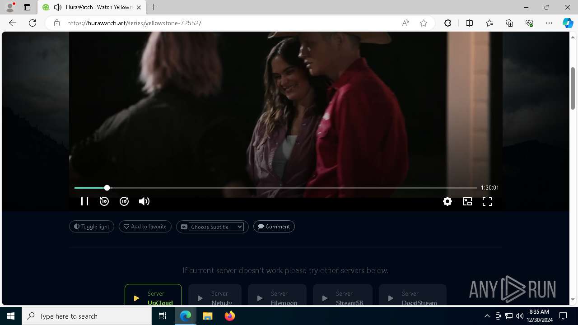
Task: Open Browser essentials
Action: (529, 23)
